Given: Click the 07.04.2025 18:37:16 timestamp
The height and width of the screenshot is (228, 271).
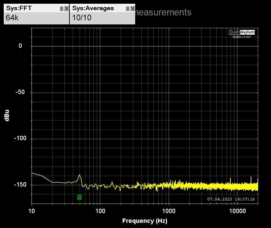Looking at the screenshot, I should click(x=231, y=199).
